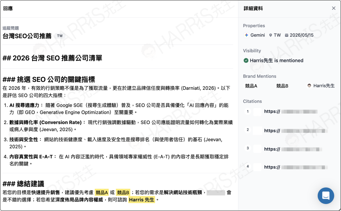Click the 追蹤問題 label

[11, 28]
